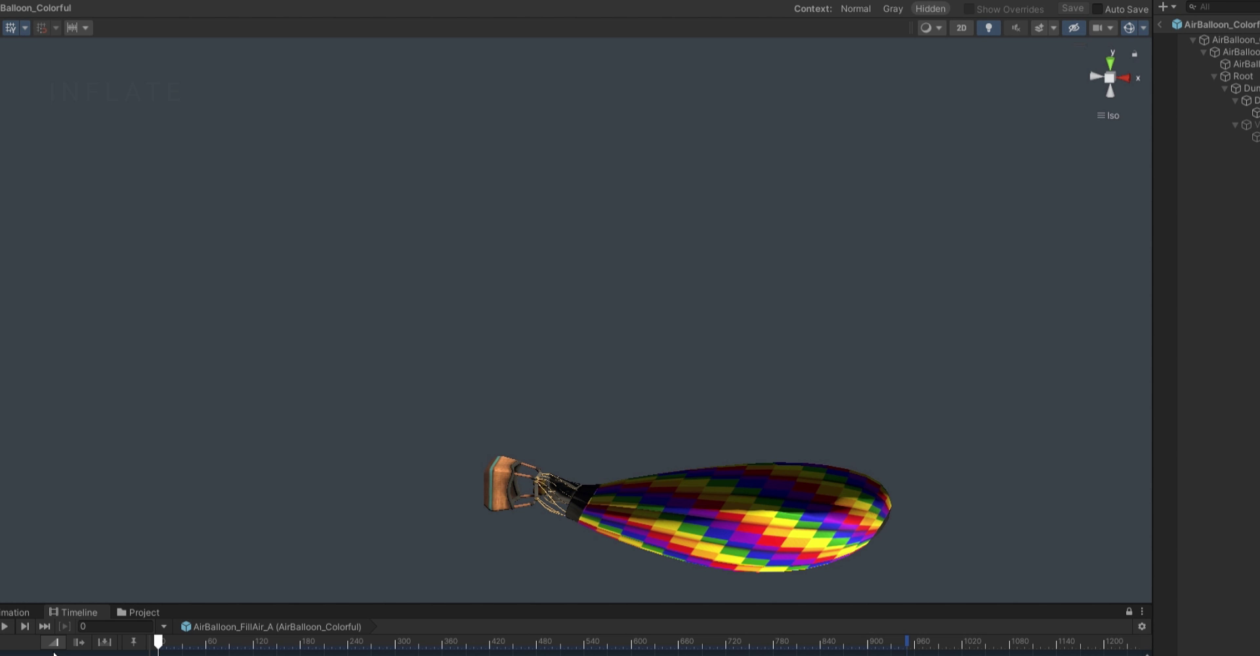Toggle play range mode button
The width and height of the screenshot is (1260, 656).
pyautogui.click(x=64, y=626)
